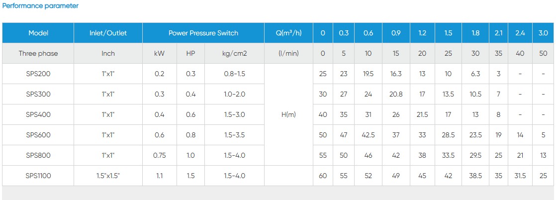This screenshot has height=200, width=556.
Task: Click the Performance parameter heading
Action: tap(41, 6)
